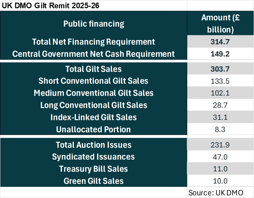Select the Total Auction Issues label
254x198 pixels.
pyautogui.click(x=93, y=145)
